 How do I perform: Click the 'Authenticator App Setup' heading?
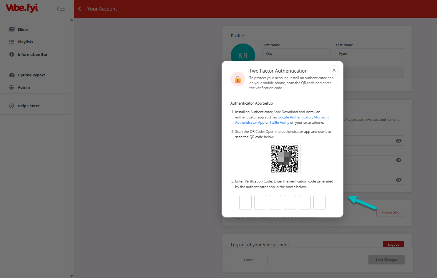tap(252, 103)
